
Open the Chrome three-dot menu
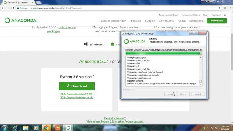point(230,8)
